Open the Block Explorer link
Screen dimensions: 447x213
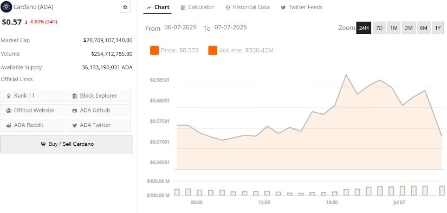click(99, 96)
